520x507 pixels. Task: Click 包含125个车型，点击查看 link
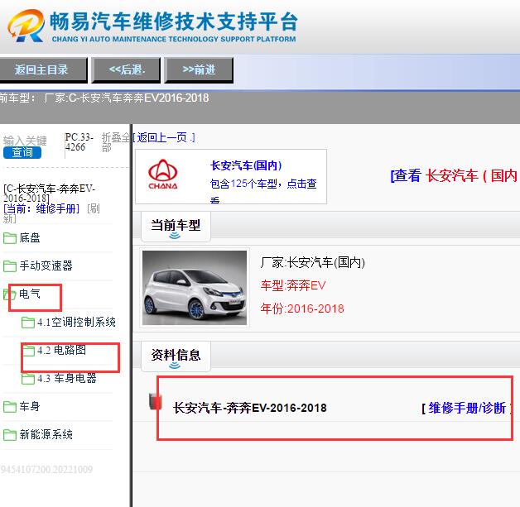(263, 191)
